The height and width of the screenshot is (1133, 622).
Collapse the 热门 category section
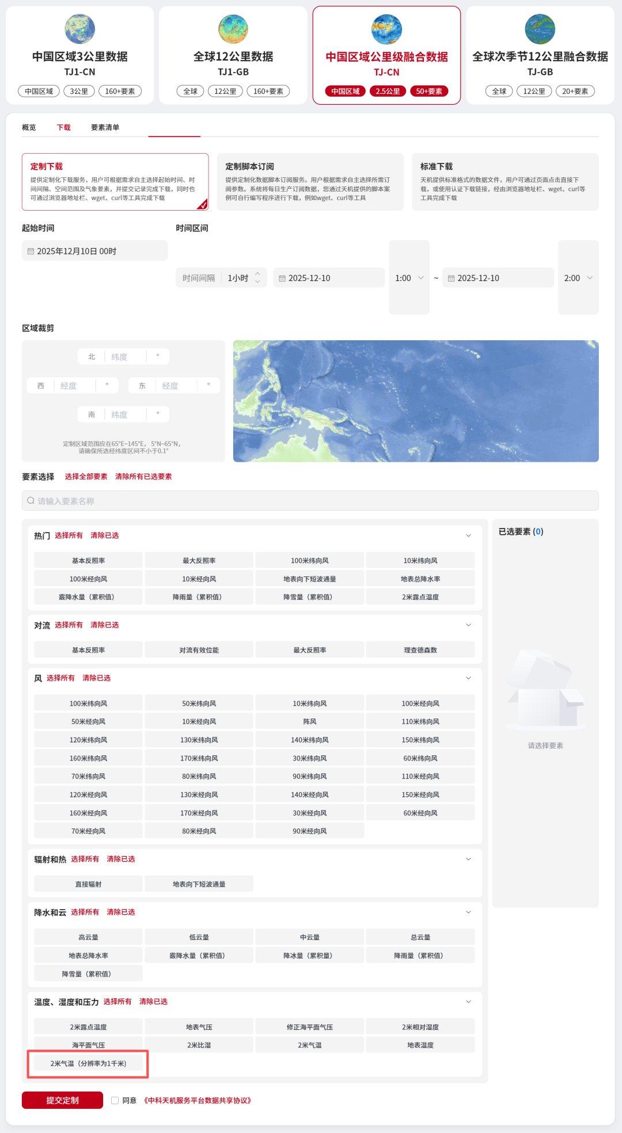[468, 535]
